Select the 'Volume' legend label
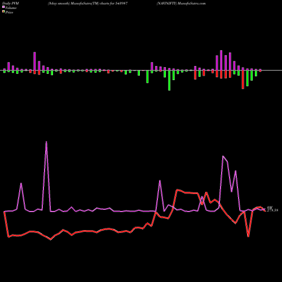Image resolution: width=282 pixels, height=282 pixels. (11, 8)
